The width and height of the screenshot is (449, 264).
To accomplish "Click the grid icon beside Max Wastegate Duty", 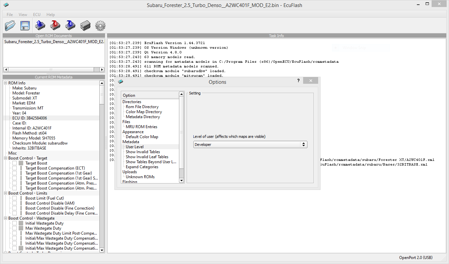I will click(x=21, y=228).
